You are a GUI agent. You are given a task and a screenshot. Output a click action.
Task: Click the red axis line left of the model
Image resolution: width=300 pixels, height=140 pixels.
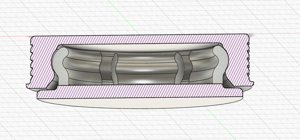click(x=15, y=36)
